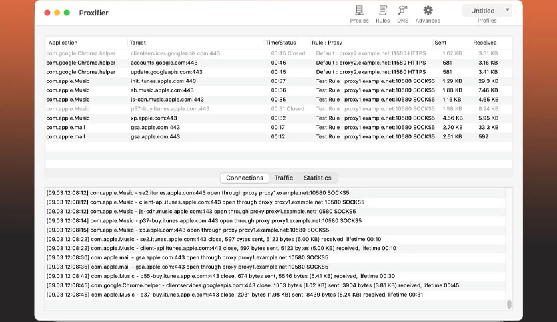Select the update.googleapis.com:443 target
Screen dimensions: 557x322
(x=167, y=72)
